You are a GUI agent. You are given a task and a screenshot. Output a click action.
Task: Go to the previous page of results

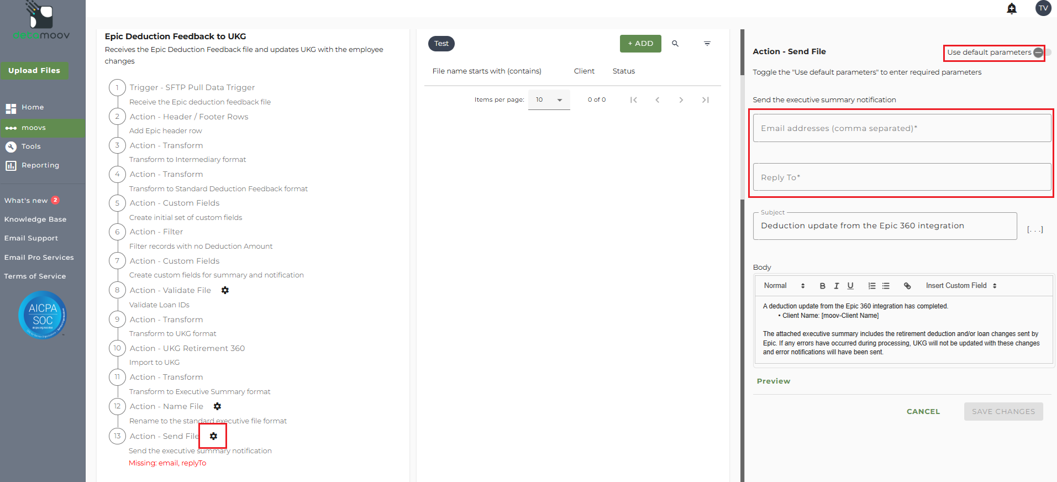point(658,100)
